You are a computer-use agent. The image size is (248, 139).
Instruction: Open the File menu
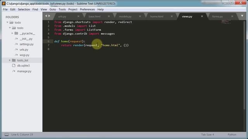[x=5, y=9]
